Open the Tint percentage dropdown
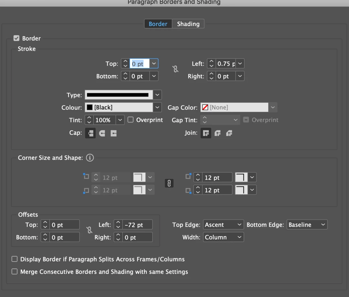Image resolution: width=349 pixels, height=297 pixels. 120,120
